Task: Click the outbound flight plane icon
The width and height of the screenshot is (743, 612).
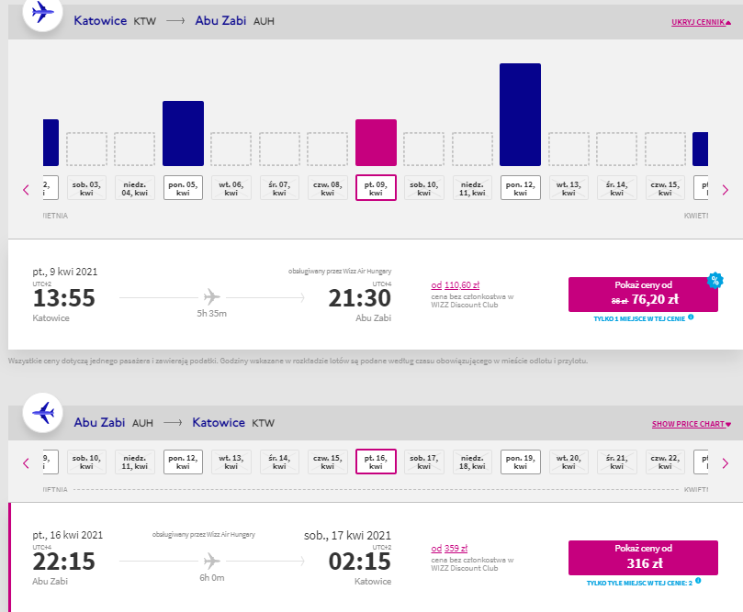Action: (42, 12)
